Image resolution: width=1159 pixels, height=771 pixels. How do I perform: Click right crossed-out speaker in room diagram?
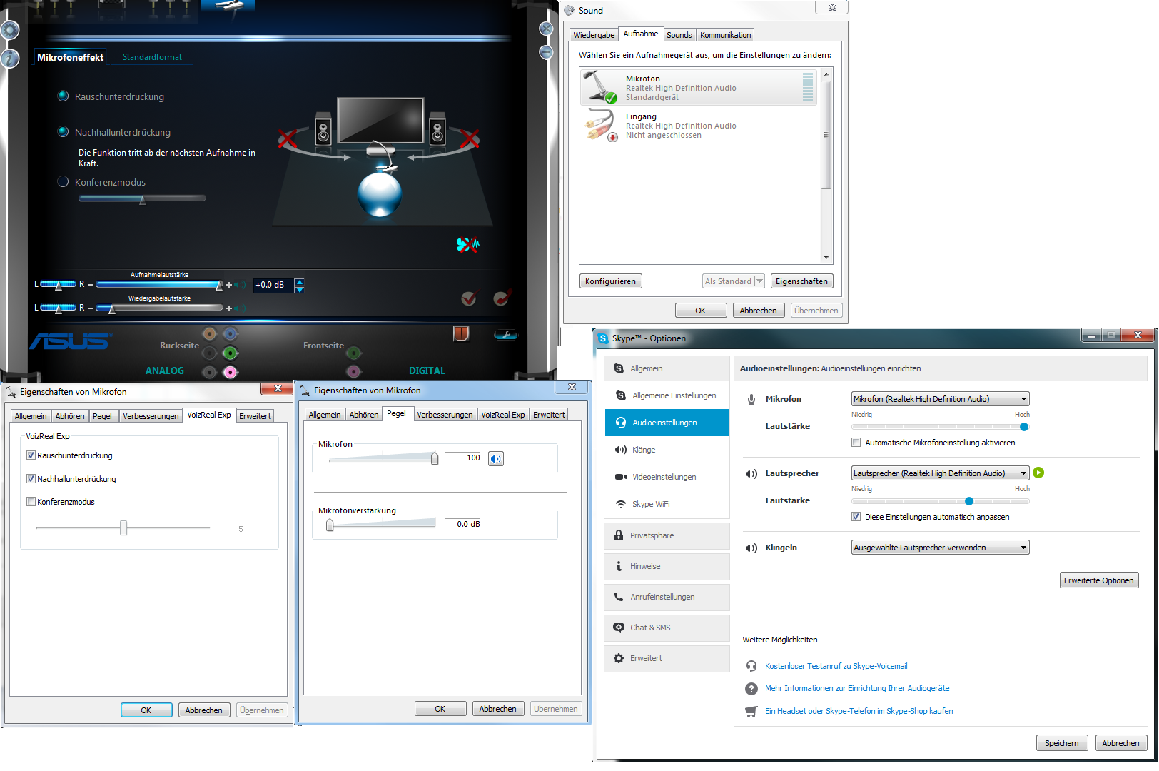point(470,139)
